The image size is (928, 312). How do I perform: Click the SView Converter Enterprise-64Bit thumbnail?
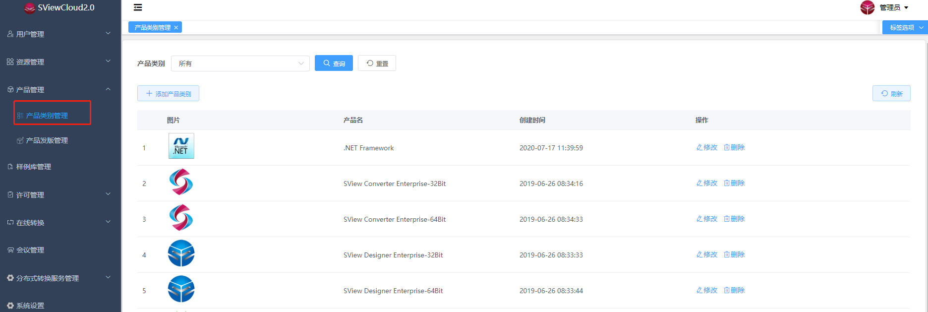pos(181,217)
